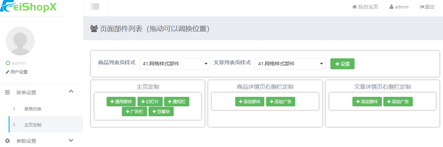Viewport: 443px width, 147px height.
Task: Open 后台主页 home link
Action: click(365, 7)
